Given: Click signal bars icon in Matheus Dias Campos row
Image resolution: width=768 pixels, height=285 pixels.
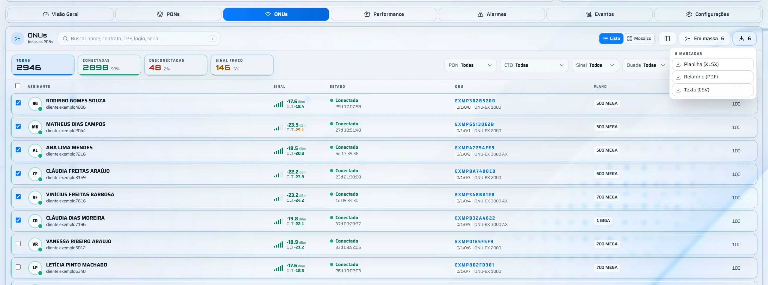Looking at the screenshot, I should (278, 127).
